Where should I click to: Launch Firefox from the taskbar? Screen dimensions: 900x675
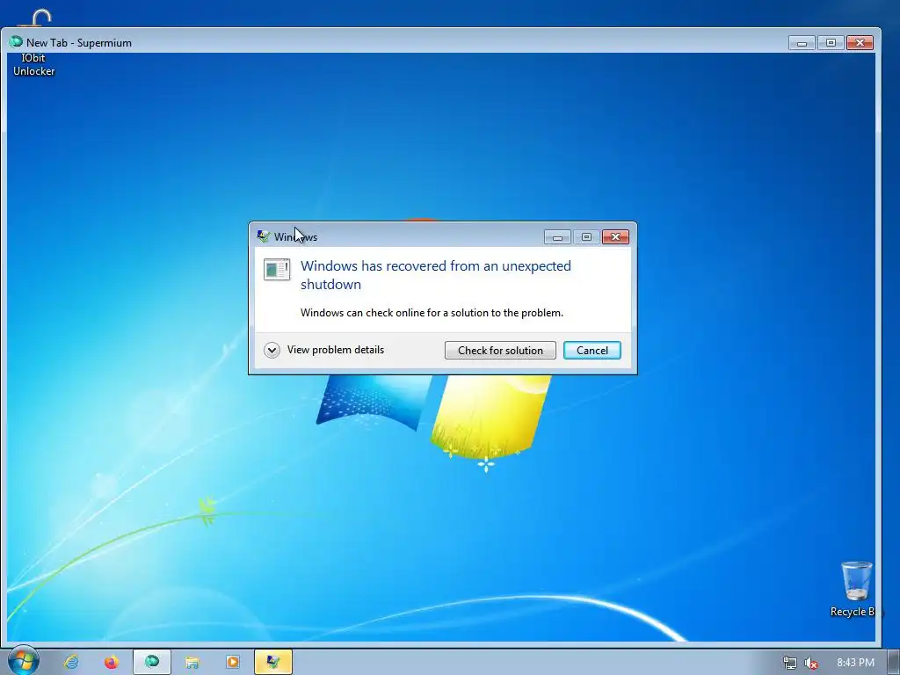[112, 662]
